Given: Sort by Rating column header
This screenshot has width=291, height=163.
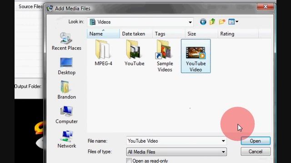Looking at the screenshot, I should tap(238, 34).
